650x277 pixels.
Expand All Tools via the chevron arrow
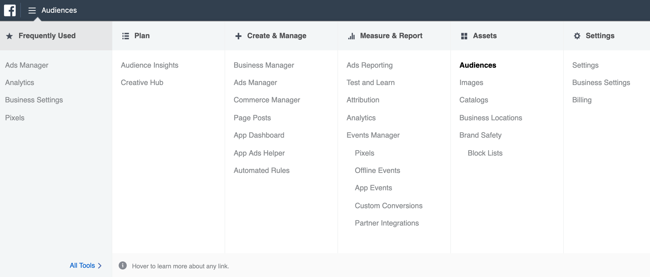(x=100, y=265)
